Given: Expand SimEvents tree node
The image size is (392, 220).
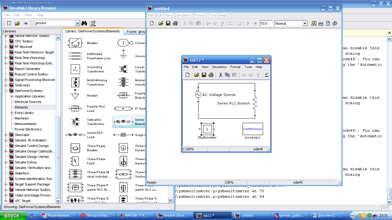Looking at the screenshot, I should point(6,85).
